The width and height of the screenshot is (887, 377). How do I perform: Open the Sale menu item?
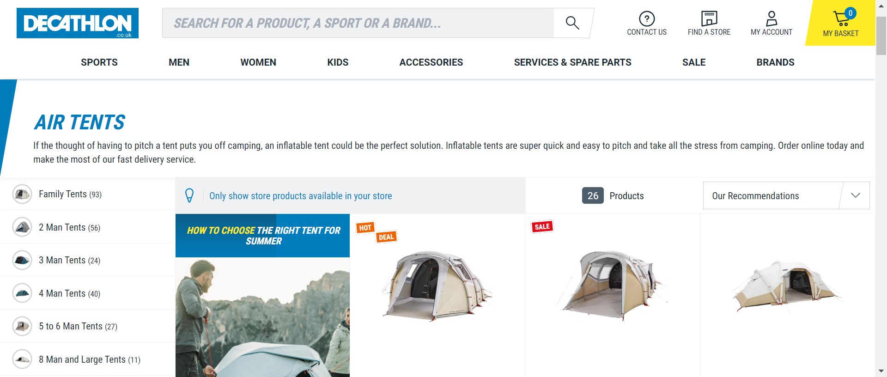click(693, 62)
